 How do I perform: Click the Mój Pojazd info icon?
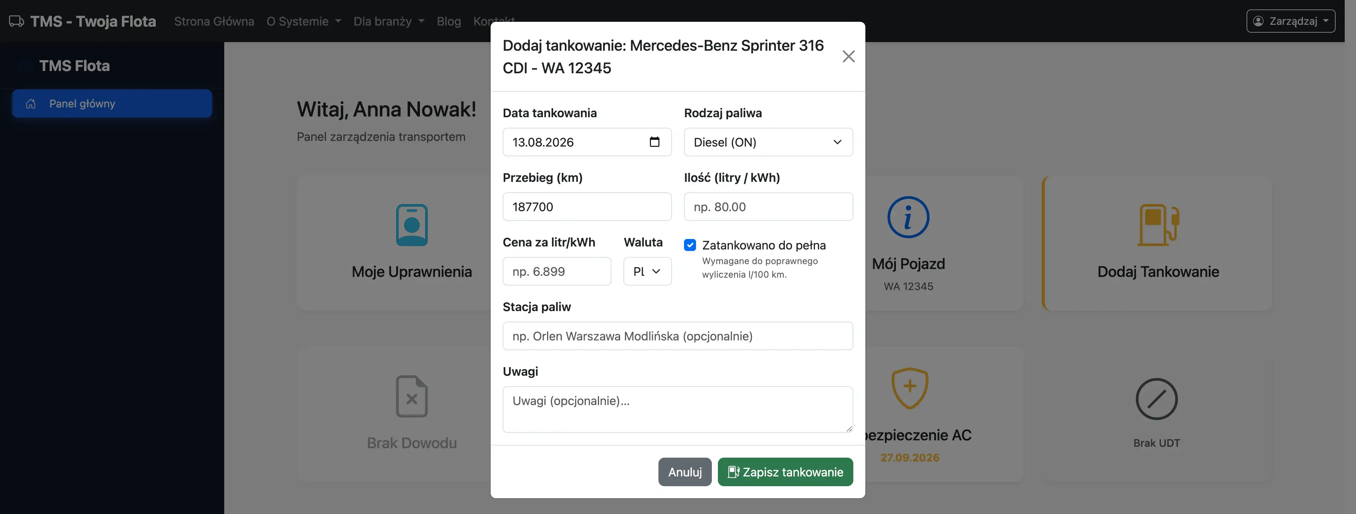908,217
